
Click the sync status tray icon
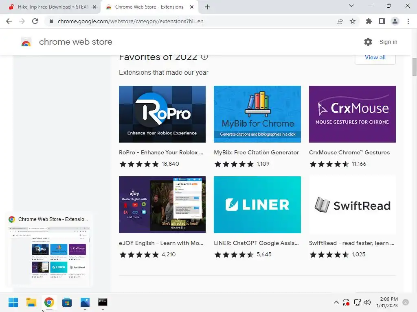346,302
